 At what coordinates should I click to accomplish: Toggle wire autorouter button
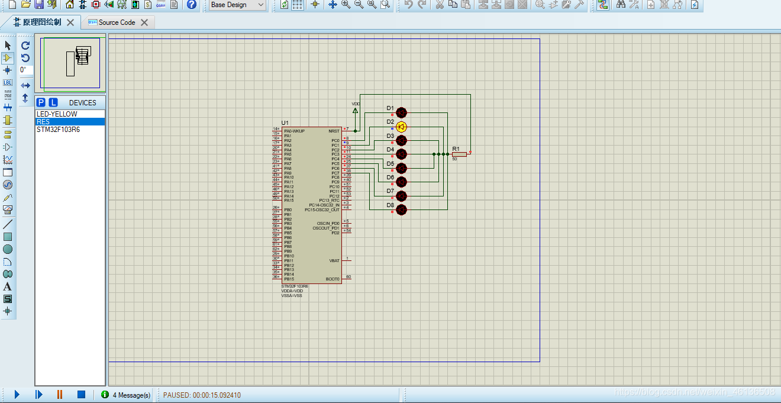coord(603,5)
